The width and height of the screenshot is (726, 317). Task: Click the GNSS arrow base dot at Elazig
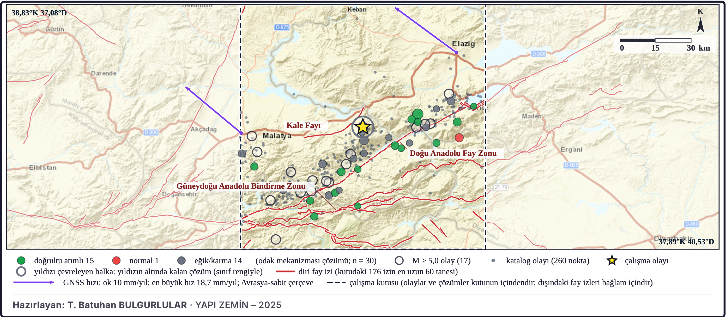point(456,53)
